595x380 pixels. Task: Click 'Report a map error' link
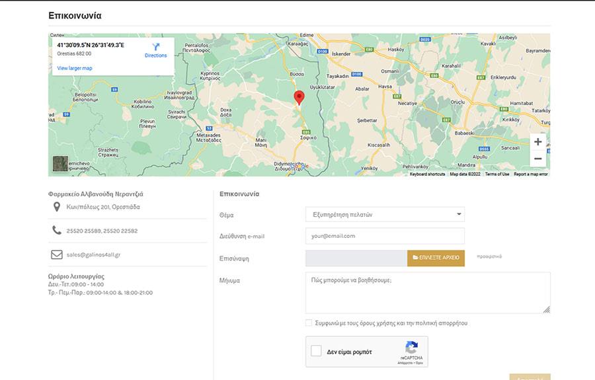pyautogui.click(x=530, y=174)
